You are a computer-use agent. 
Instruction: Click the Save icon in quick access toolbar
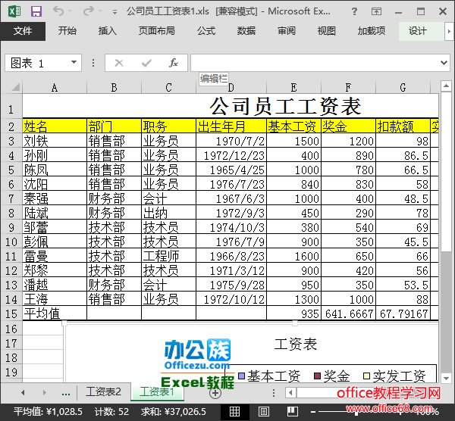(36, 11)
